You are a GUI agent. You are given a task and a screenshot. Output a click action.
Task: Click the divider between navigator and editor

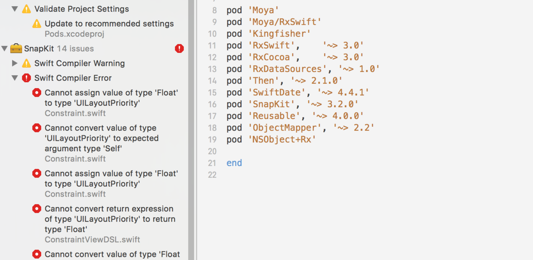pos(192,129)
